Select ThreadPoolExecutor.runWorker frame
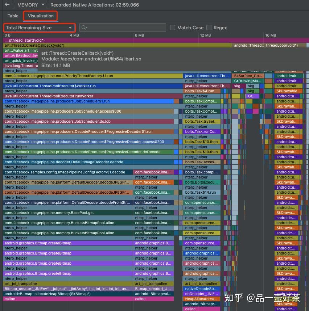Viewport: 309px width, 311px height. tap(92, 96)
